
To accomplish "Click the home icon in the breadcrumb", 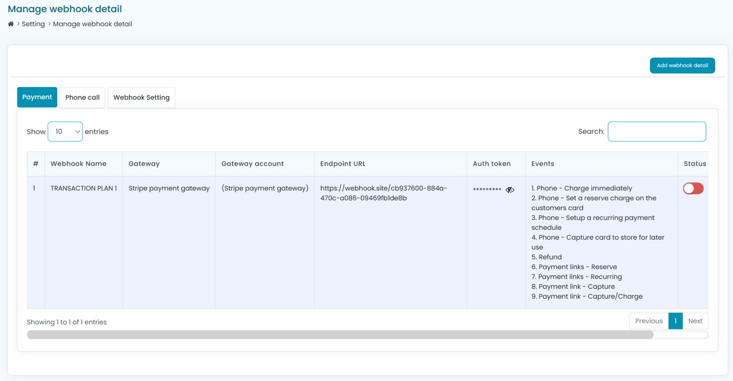I will point(11,24).
